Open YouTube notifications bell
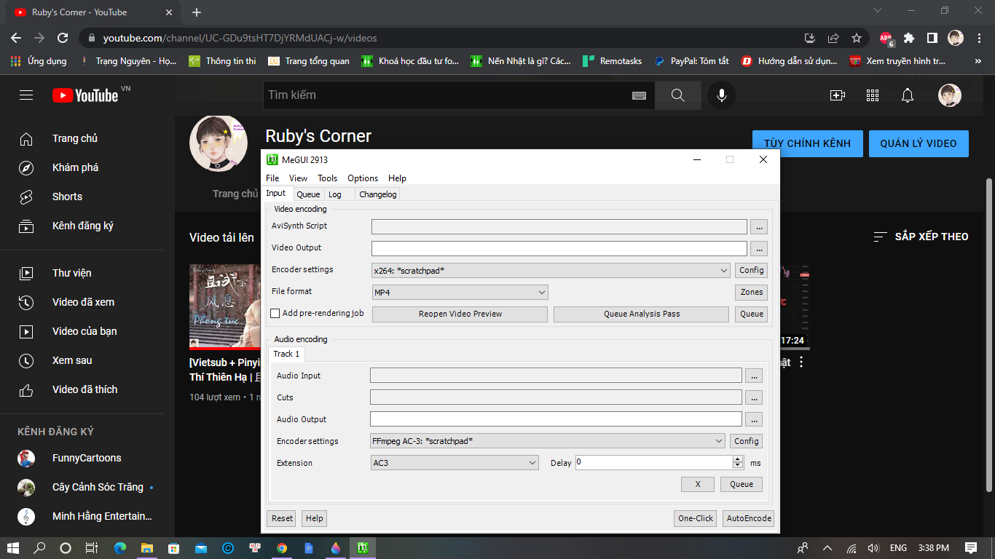The image size is (995, 559). [x=906, y=95]
